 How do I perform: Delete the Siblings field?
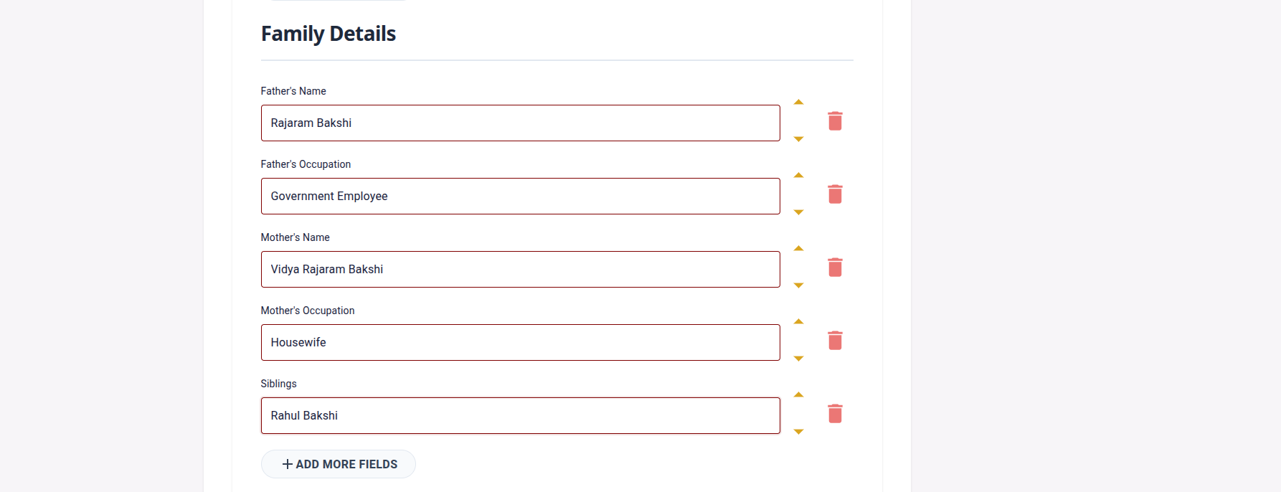point(835,414)
